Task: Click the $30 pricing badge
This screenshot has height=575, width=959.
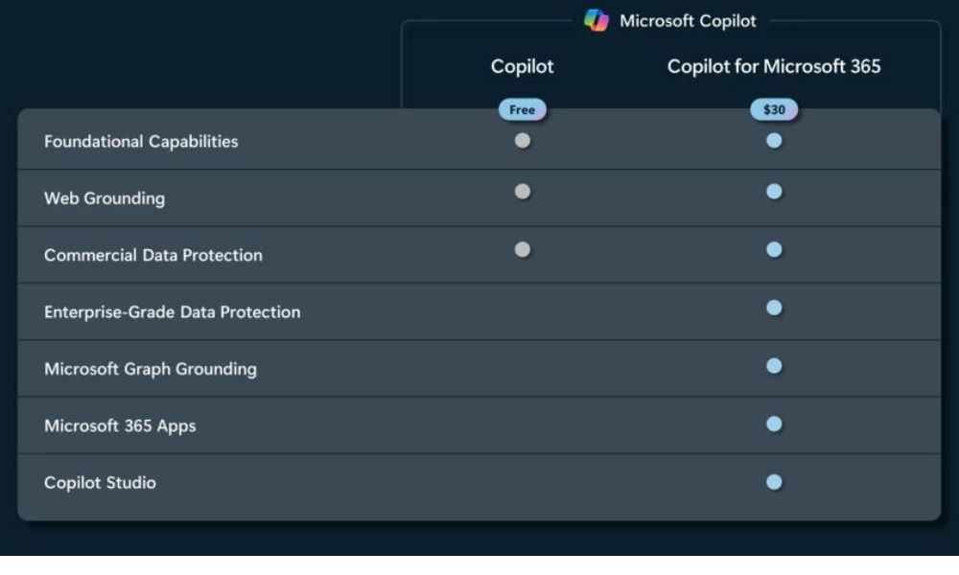Action: [773, 109]
